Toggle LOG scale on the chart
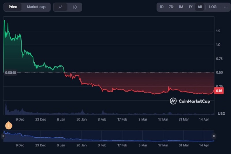Image resolution: width=231 pixels, height=154 pixels. [x=213, y=7]
